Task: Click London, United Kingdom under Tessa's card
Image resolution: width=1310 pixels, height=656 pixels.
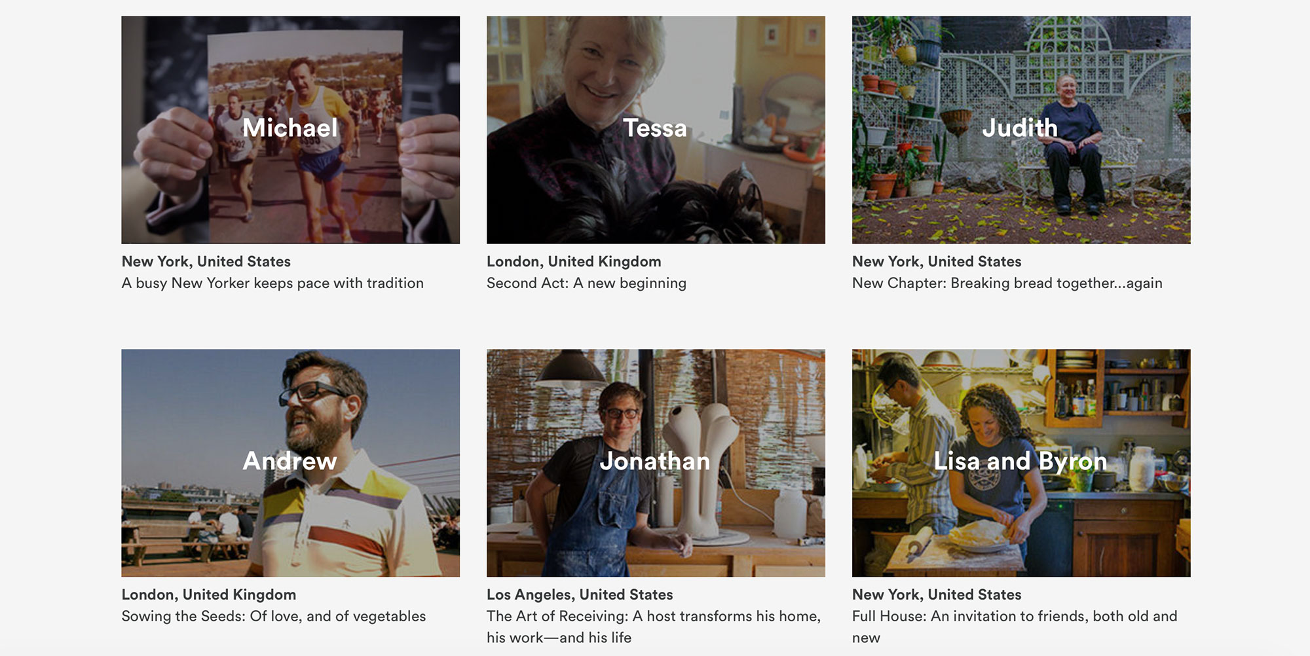Action: pos(574,261)
